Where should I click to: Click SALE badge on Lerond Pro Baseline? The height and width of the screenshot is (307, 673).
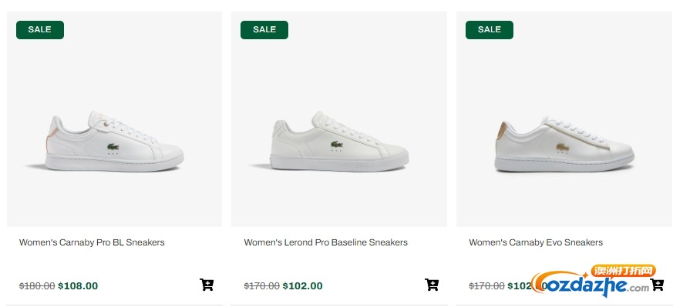click(264, 29)
